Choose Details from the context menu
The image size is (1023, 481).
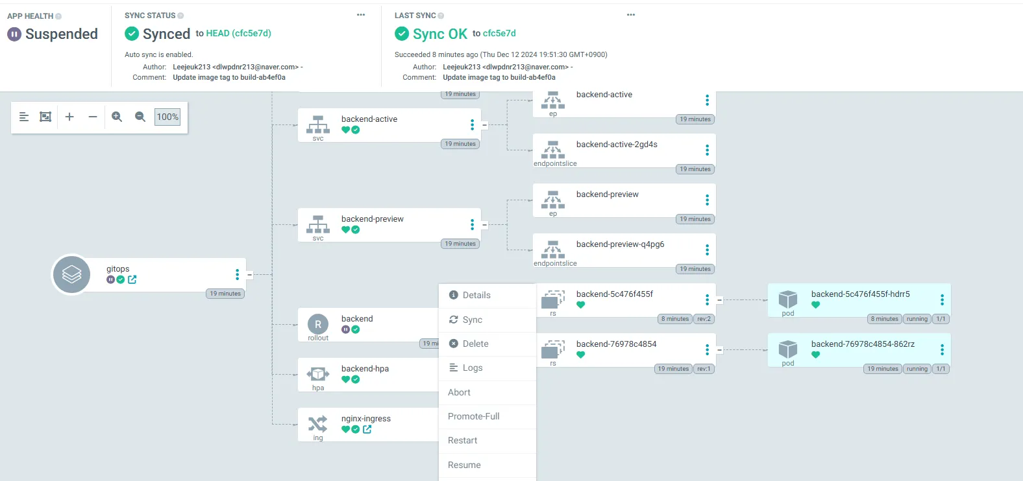pyautogui.click(x=487, y=296)
